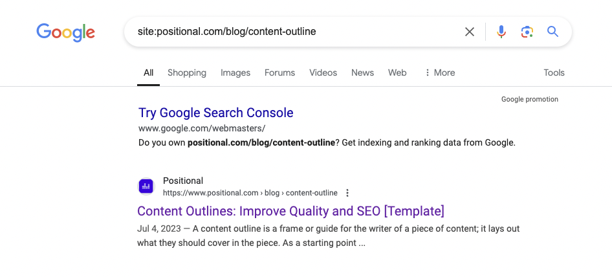Start voice search with the microphone icon
This screenshot has height=277, width=612.
pyautogui.click(x=501, y=32)
